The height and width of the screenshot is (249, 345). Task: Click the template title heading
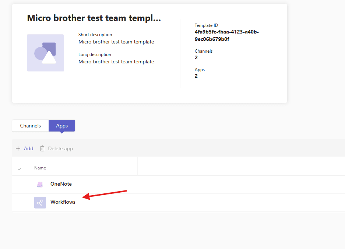pos(94,18)
